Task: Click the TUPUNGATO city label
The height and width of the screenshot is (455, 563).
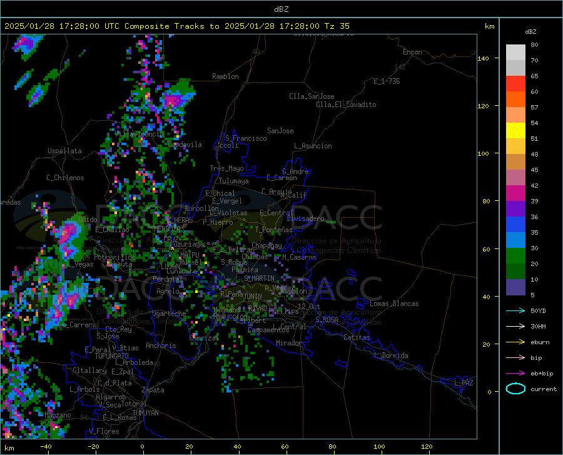Action: pyautogui.click(x=112, y=356)
